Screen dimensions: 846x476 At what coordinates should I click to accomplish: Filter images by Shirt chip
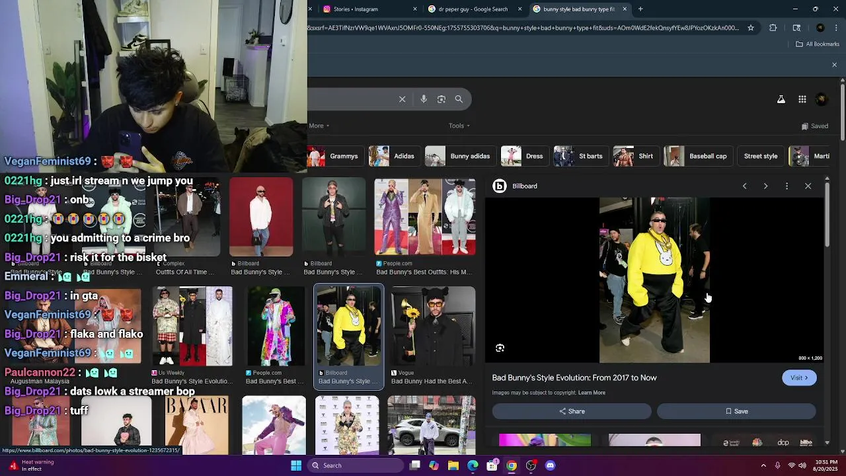click(635, 156)
